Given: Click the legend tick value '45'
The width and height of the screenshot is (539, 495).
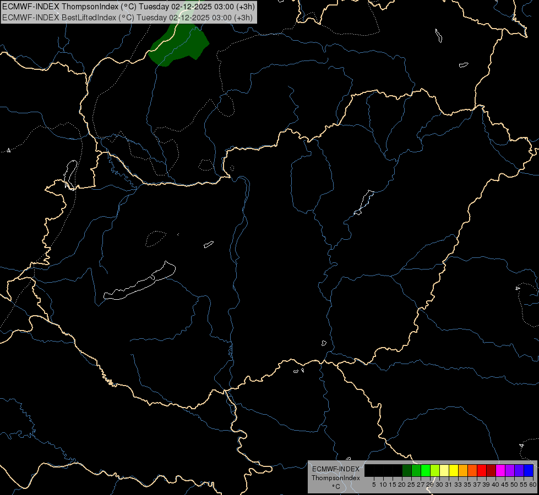Looking at the screenshot, I should tap(505, 485).
